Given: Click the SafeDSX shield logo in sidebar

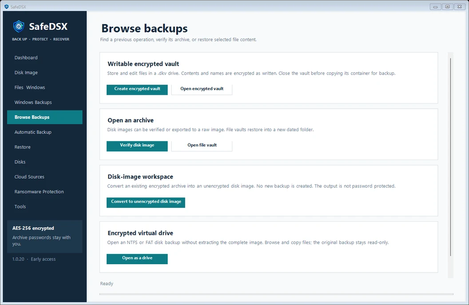Looking at the screenshot, I should (19, 26).
